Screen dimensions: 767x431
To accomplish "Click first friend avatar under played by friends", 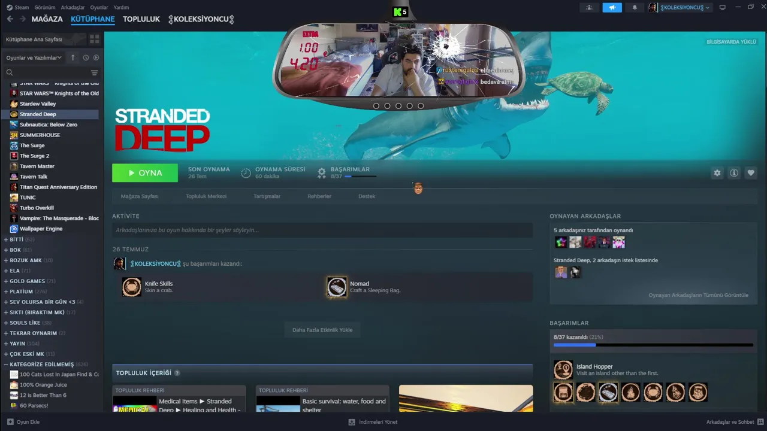I will 560,242.
